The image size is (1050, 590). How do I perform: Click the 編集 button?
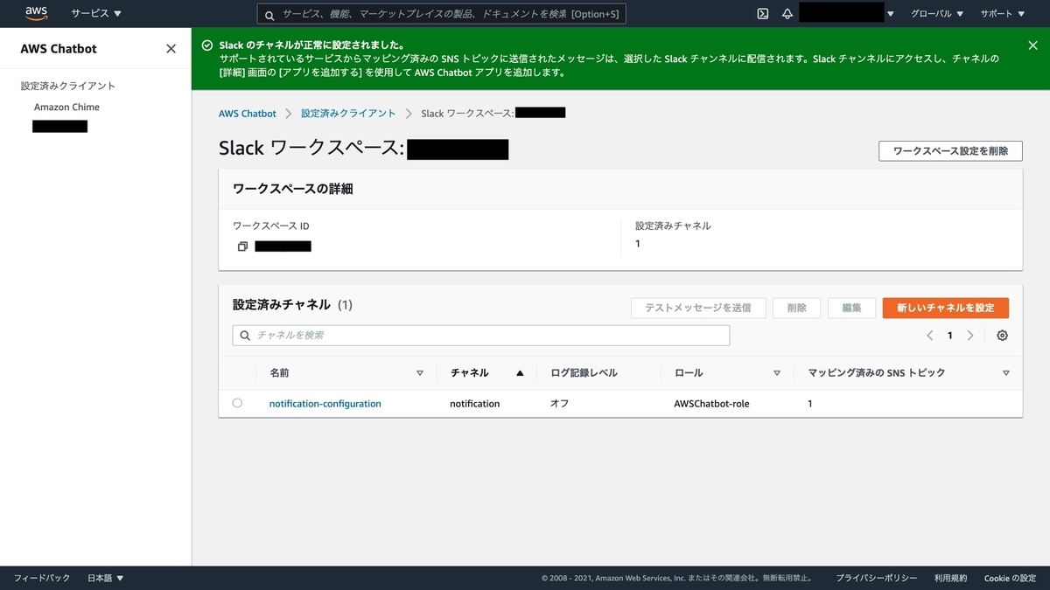pyautogui.click(x=851, y=308)
